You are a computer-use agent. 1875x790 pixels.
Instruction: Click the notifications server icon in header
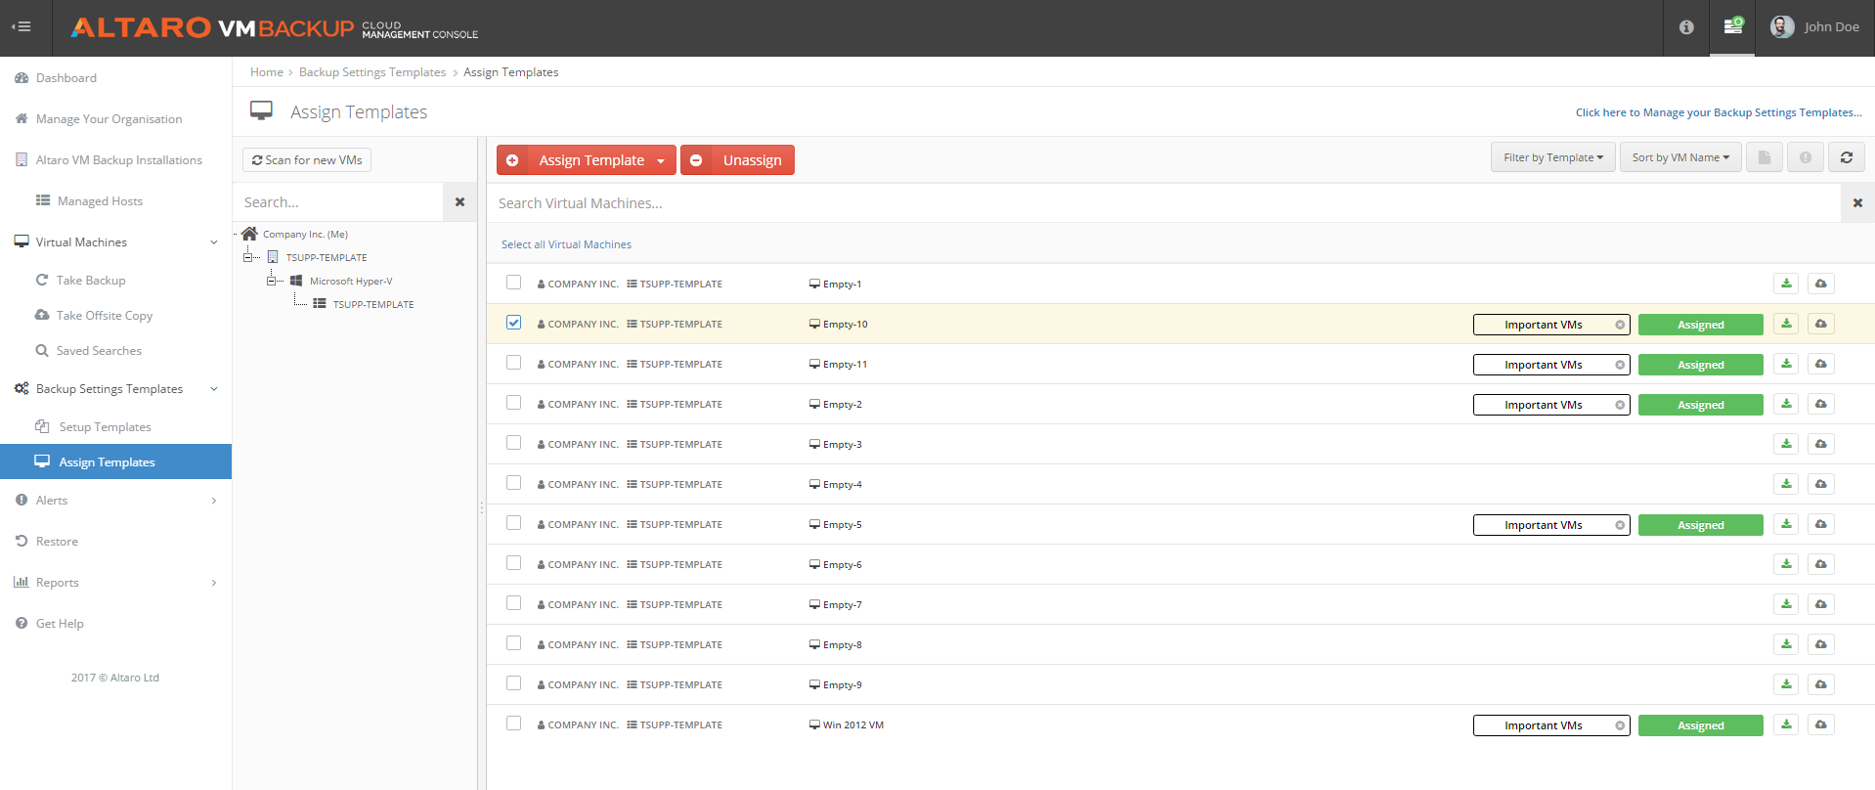point(1732,26)
